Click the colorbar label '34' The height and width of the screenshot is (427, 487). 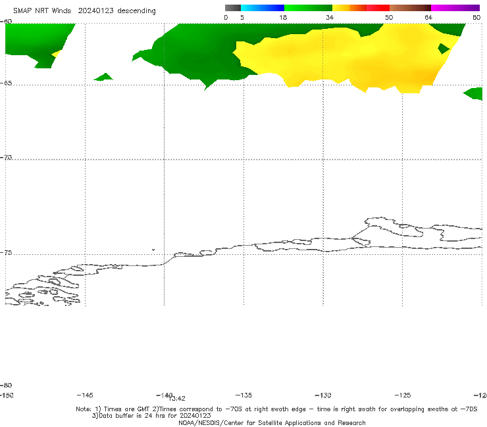pyautogui.click(x=330, y=17)
